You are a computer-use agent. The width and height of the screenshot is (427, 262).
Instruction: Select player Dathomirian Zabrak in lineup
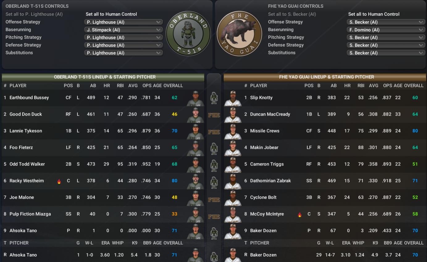(x=270, y=181)
